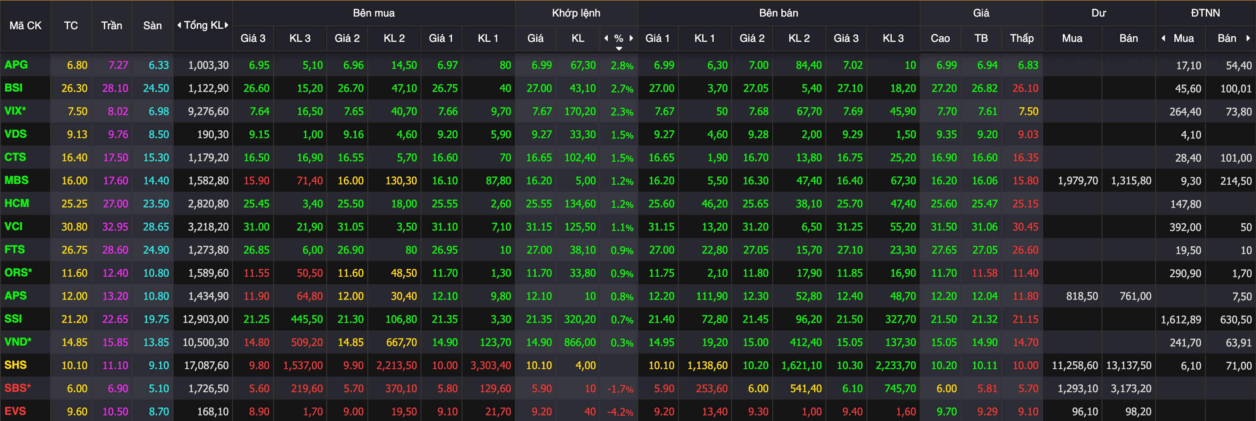
Task: Click the left arrow beside % column
Action: pyautogui.click(x=606, y=38)
